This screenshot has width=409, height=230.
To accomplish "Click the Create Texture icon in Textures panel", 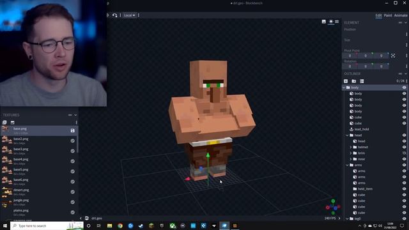I will pos(13,122).
